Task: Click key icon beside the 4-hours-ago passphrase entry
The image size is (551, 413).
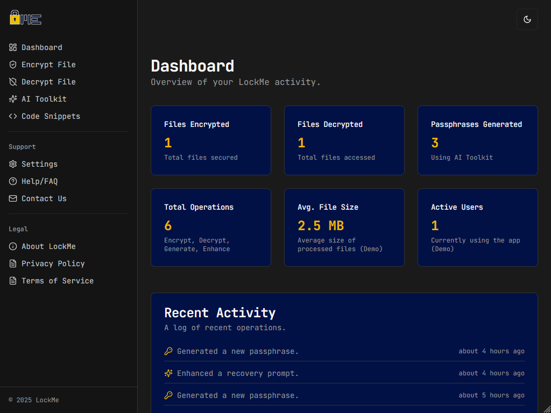Action: click(x=168, y=351)
